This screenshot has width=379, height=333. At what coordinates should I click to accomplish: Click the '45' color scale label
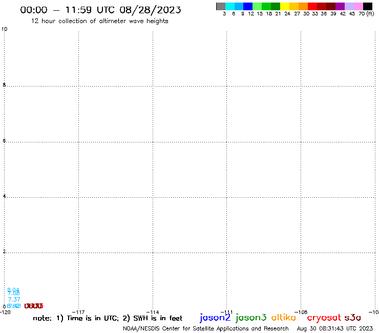pyautogui.click(x=352, y=14)
